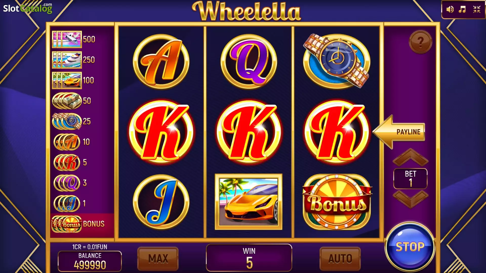The image size is (486, 273).
Task: Click the yacht 250 paytable entry
Action: pos(74,60)
